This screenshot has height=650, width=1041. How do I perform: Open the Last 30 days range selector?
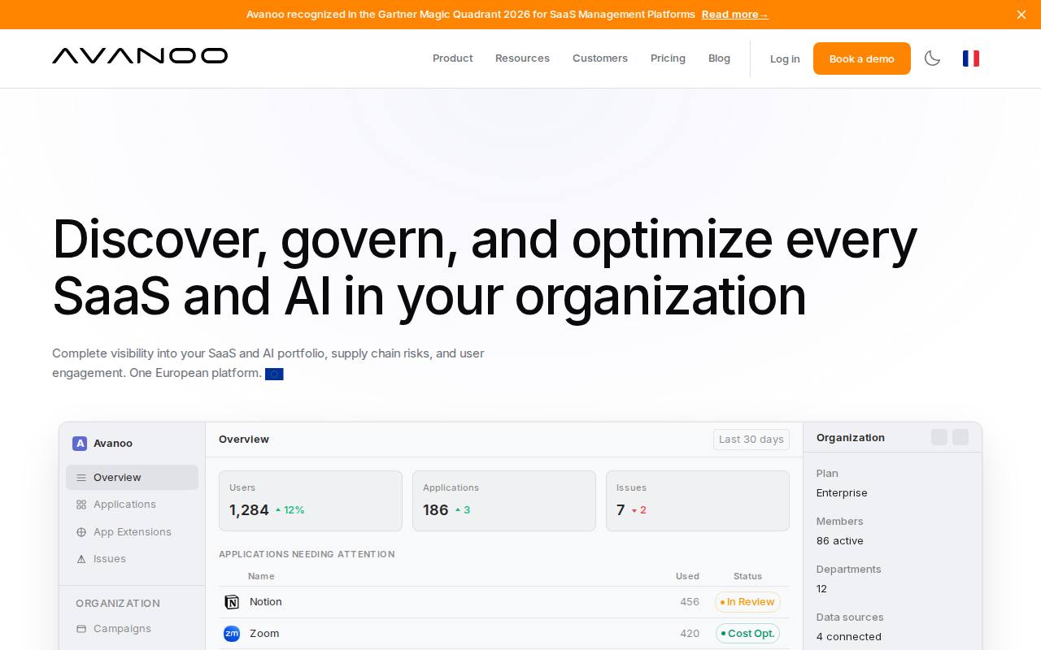pyautogui.click(x=751, y=440)
